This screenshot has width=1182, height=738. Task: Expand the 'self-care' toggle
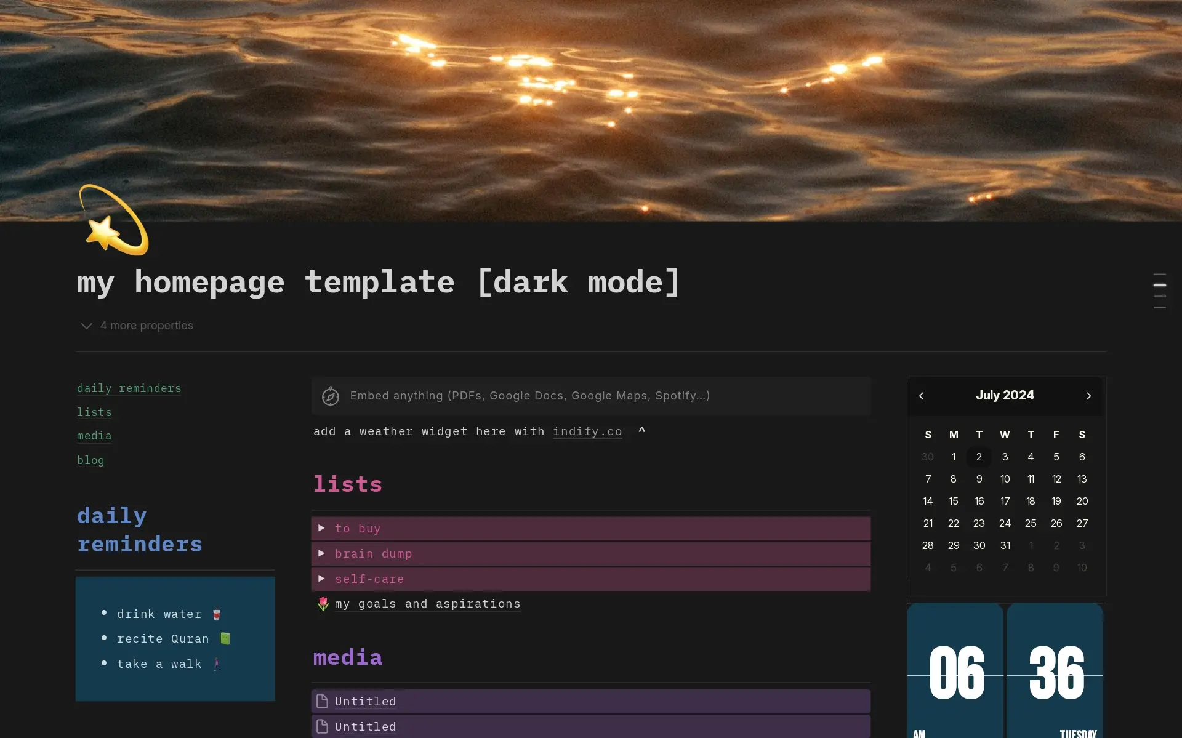point(321,579)
